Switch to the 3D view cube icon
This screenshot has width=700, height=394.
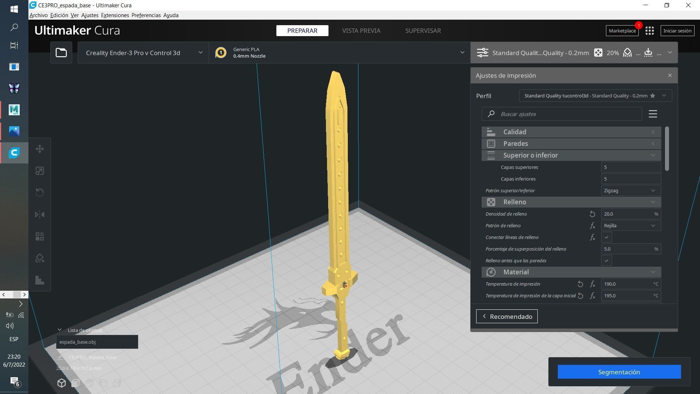[61, 383]
